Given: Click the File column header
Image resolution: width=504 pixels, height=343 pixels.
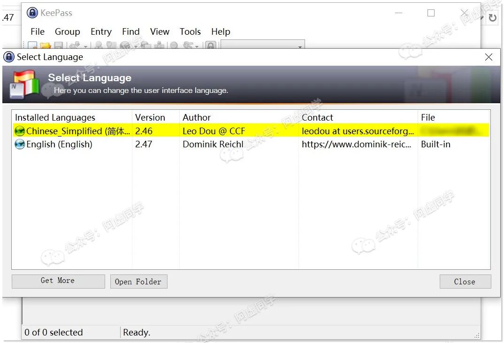Looking at the screenshot, I should [454, 117].
